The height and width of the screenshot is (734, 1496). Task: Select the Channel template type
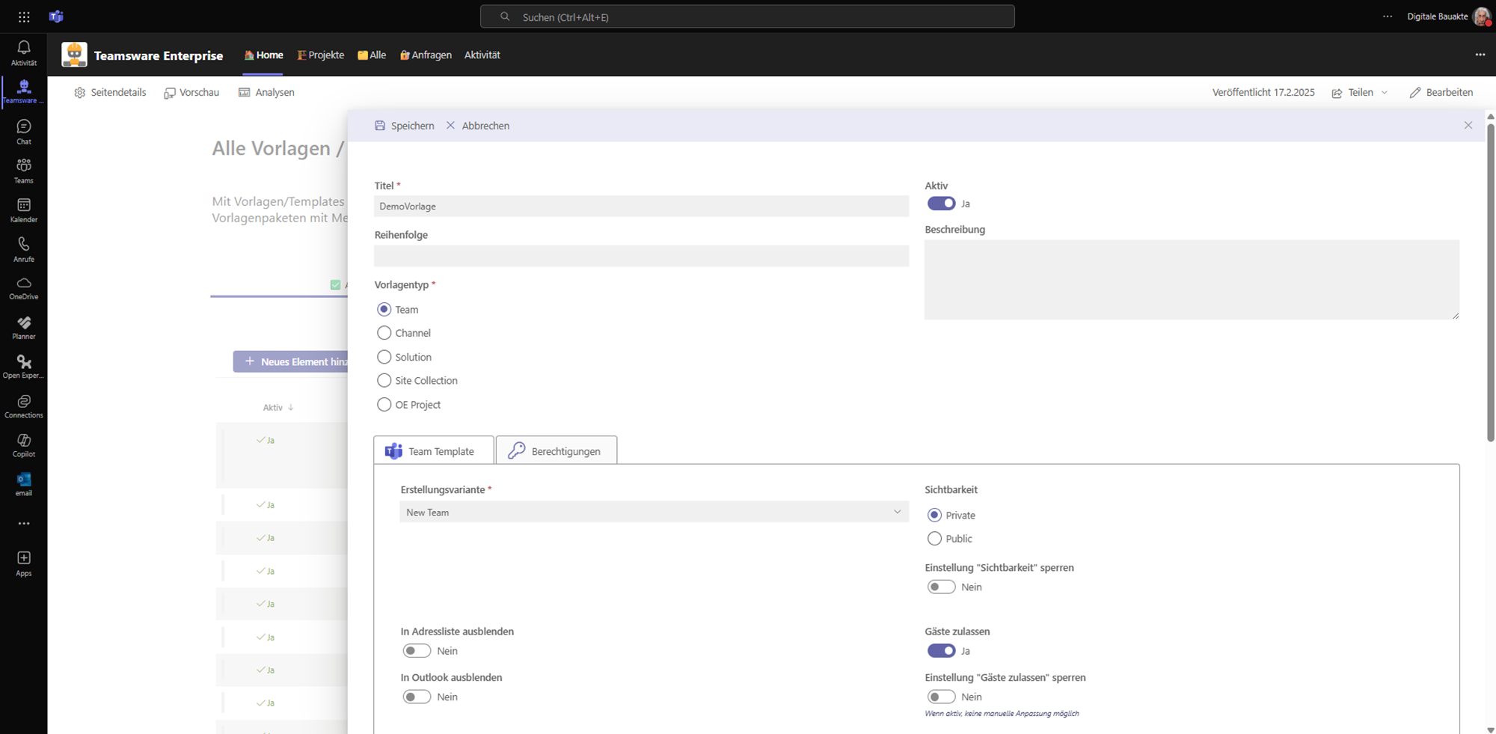[x=384, y=333]
